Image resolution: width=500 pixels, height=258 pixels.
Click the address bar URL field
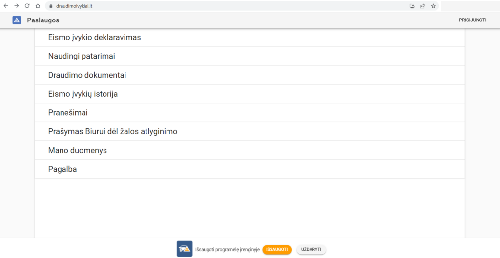coord(195,6)
